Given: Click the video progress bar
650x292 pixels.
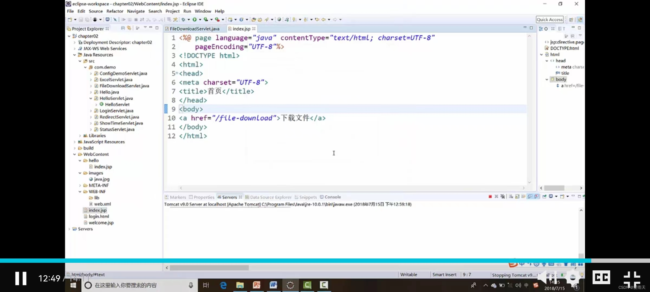Looking at the screenshot, I should coord(325,261).
